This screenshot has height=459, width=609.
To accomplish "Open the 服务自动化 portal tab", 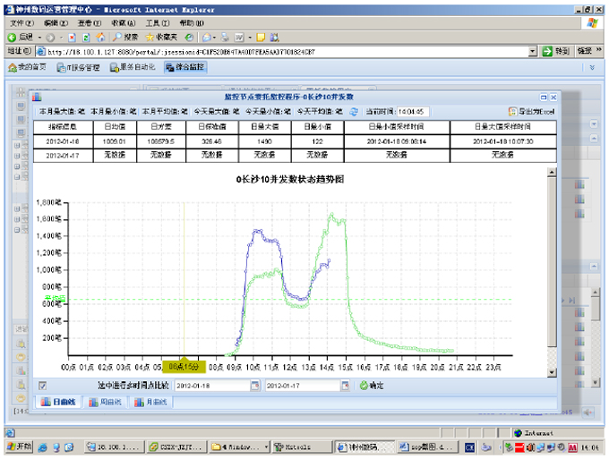I will (x=133, y=67).
